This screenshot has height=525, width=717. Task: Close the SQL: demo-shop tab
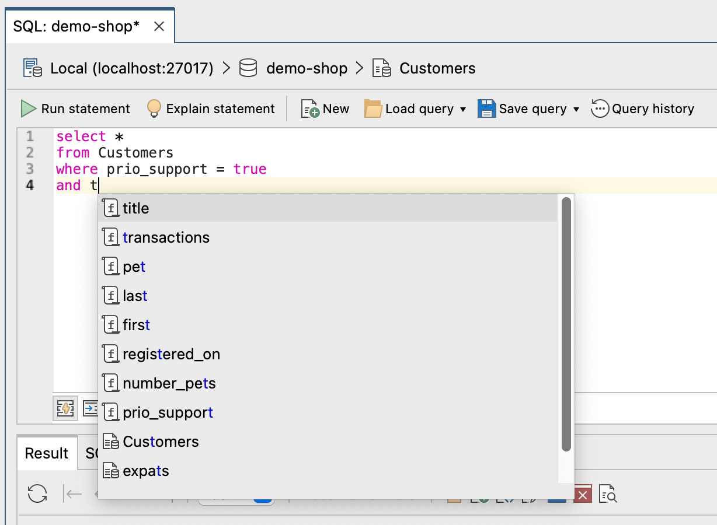pos(159,27)
